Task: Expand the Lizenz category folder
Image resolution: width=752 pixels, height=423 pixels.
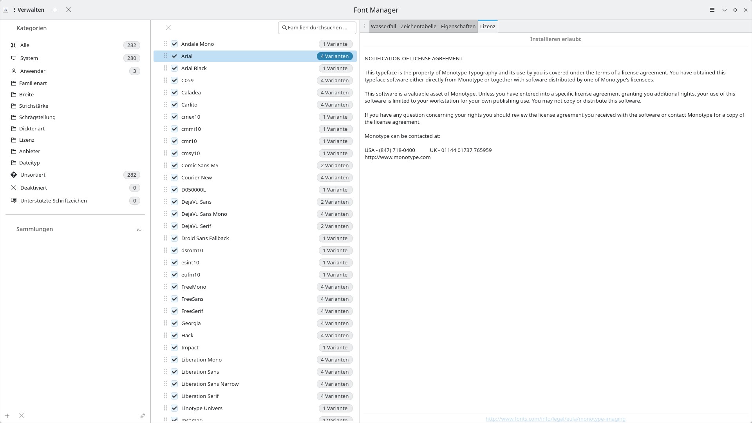Action: (x=14, y=140)
